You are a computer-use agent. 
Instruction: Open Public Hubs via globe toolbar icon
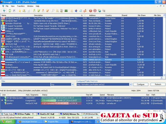[4, 11]
